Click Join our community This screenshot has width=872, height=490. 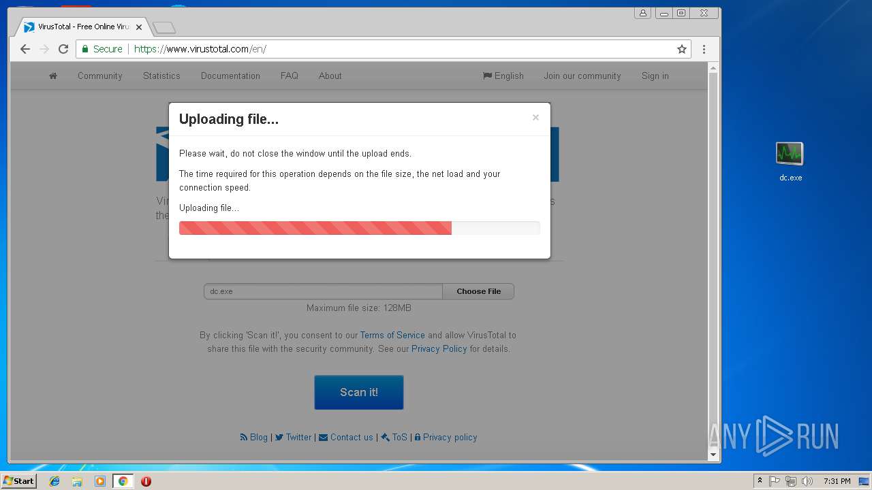[x=582, y=76]
